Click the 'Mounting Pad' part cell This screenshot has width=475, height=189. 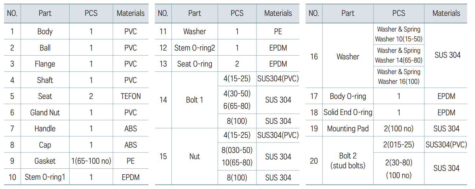pos(348,129)
